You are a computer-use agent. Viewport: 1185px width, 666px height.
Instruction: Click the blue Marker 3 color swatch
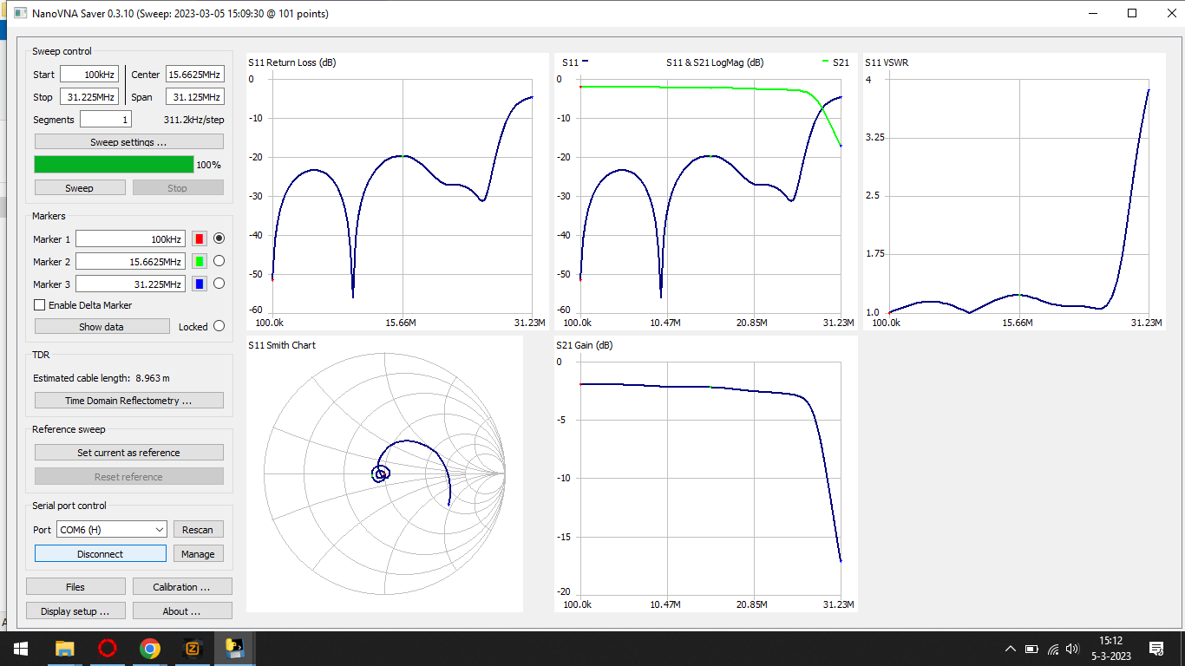200,284
